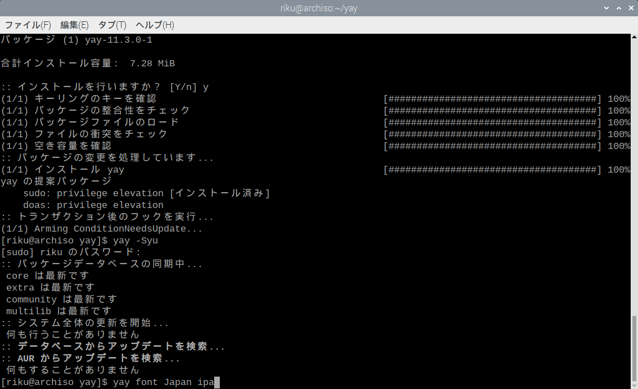
Task: Click the maximize icon in the title bar
Action: 618,8
